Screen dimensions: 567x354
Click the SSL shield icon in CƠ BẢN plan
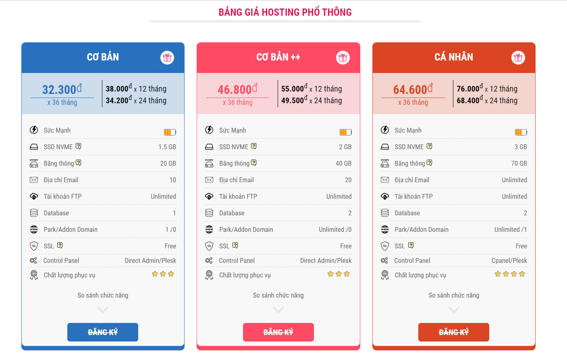[x=34, y=246]
